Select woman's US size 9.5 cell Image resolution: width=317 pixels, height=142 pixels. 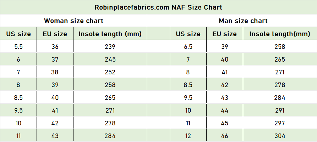coord(18,110)
